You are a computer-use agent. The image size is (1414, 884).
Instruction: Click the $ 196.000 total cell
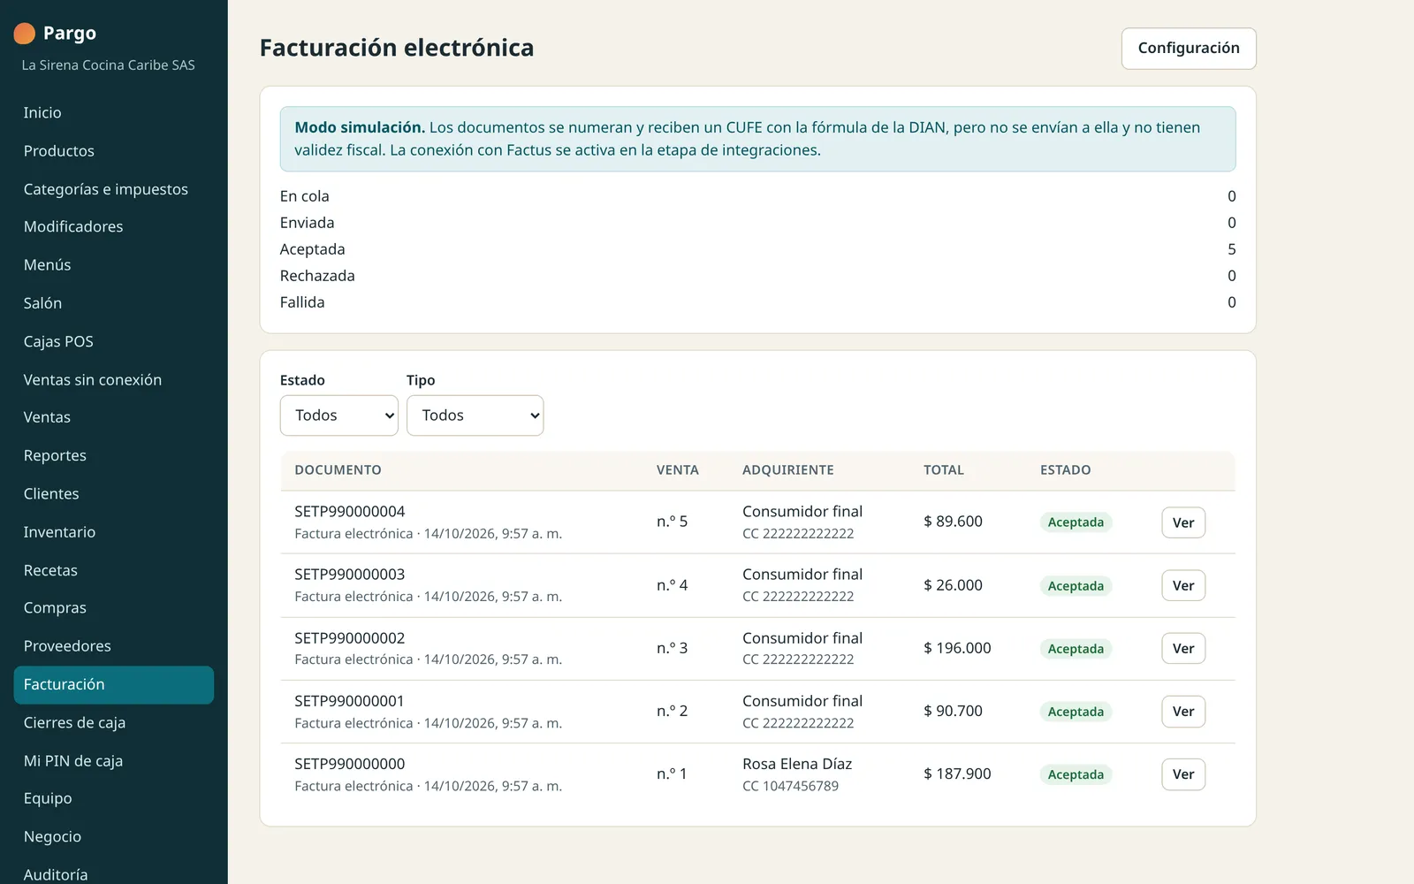[x=957, y=648]
